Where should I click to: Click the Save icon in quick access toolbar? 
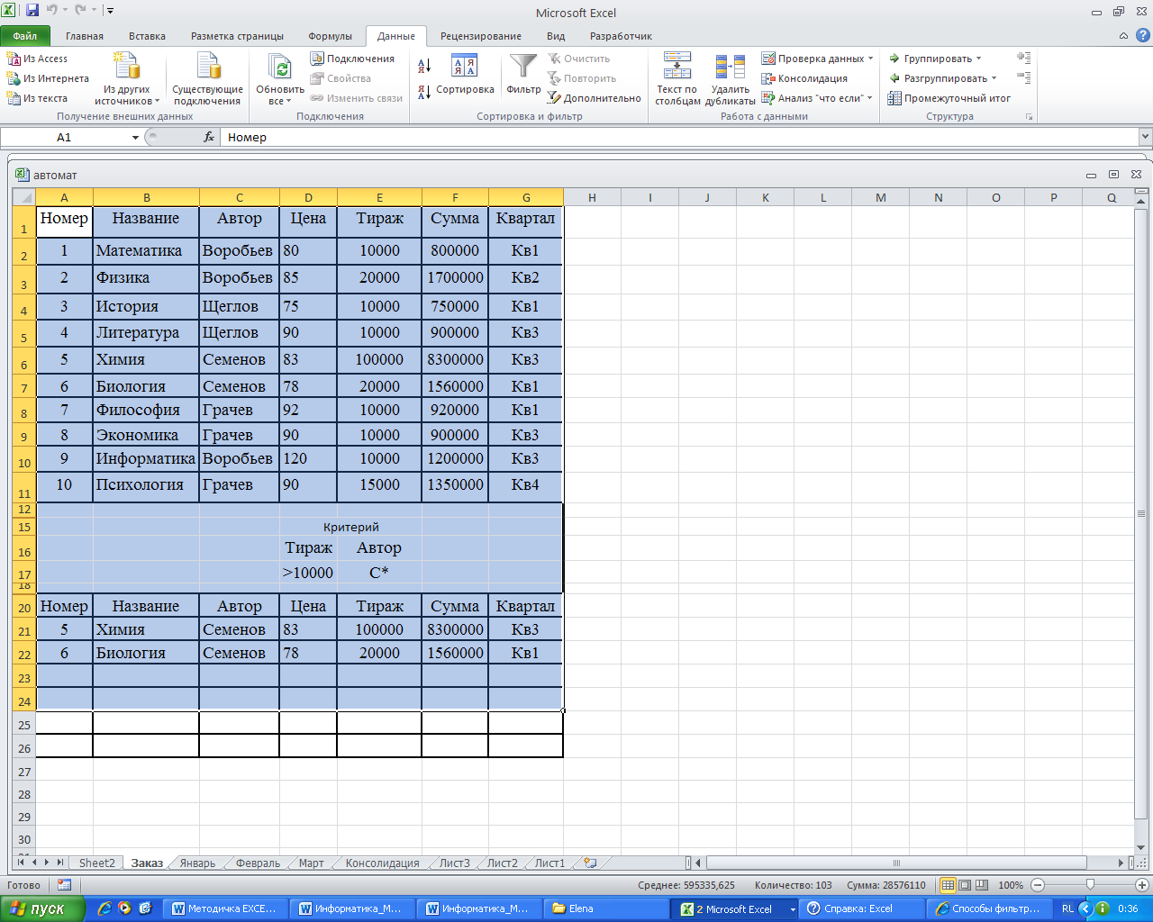click(32, 11)
